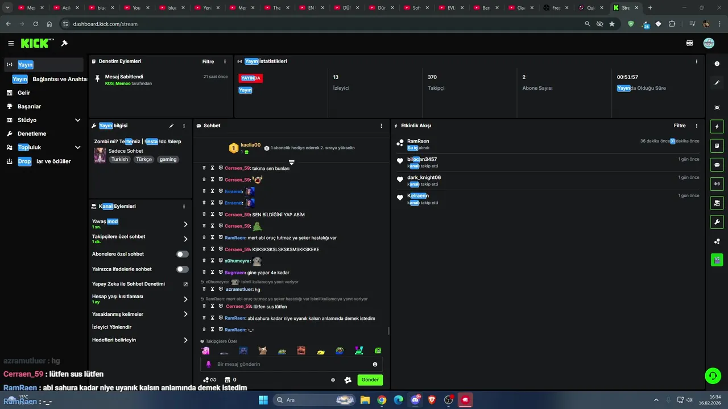Click the pin icon next to Kick logo

point(64,43)
